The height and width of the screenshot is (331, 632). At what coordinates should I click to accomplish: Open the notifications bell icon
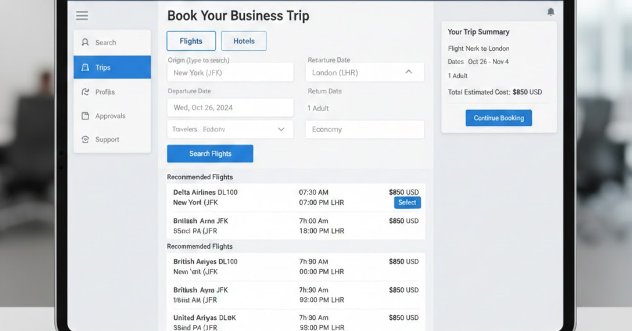pyautogui.click(x=551, y=12)
